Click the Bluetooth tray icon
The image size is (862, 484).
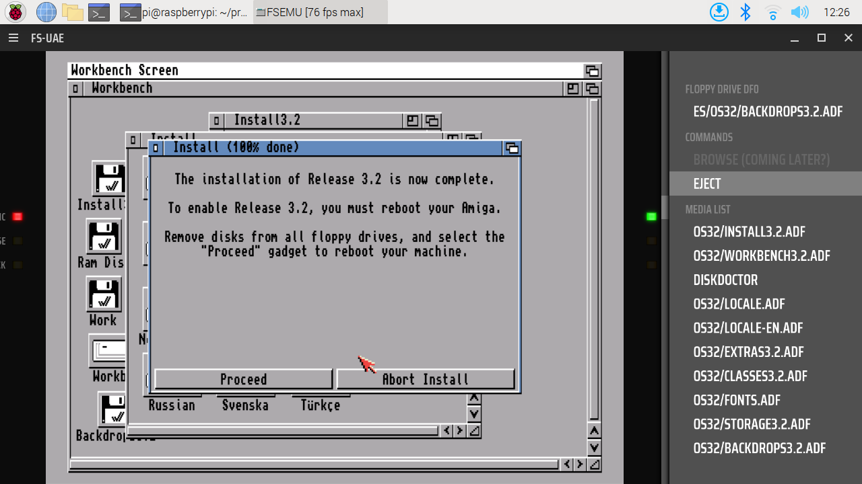pyautogui.click(x=745, y=12)
